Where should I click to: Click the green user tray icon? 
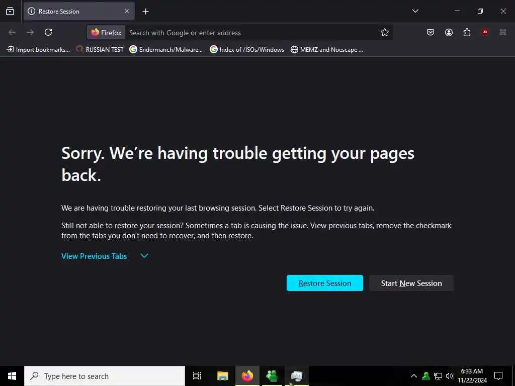(x=426, y=376)
